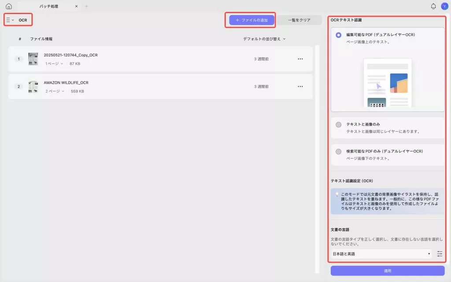451x282 pixels.
Task: Open more options for AMAZON WILDLIFE_OCR
Action: (300, 87)
